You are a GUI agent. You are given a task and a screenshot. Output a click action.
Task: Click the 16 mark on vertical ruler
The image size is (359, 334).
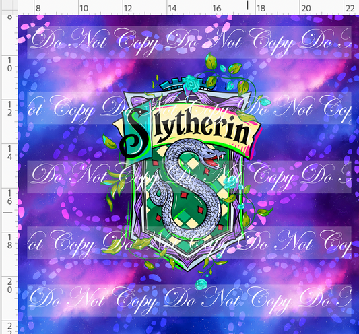pyautogui.click(x=9, y=197)
